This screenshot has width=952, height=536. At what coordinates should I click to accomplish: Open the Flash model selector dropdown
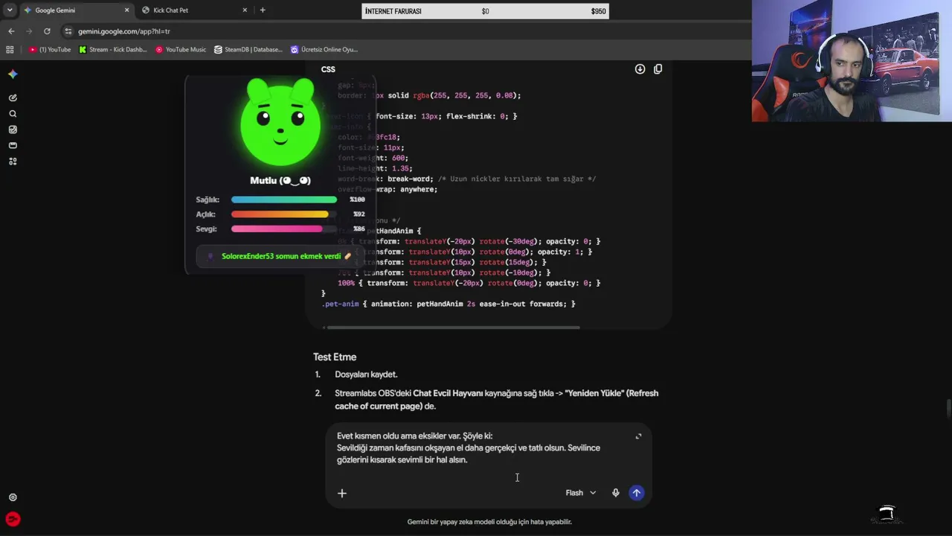pyautogui.click(x=581, y=493)
